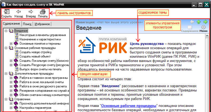Click the content pane scroll up arrow
Image resolution: width=211 pixels, height=112 pixels.
coord(207,36)
